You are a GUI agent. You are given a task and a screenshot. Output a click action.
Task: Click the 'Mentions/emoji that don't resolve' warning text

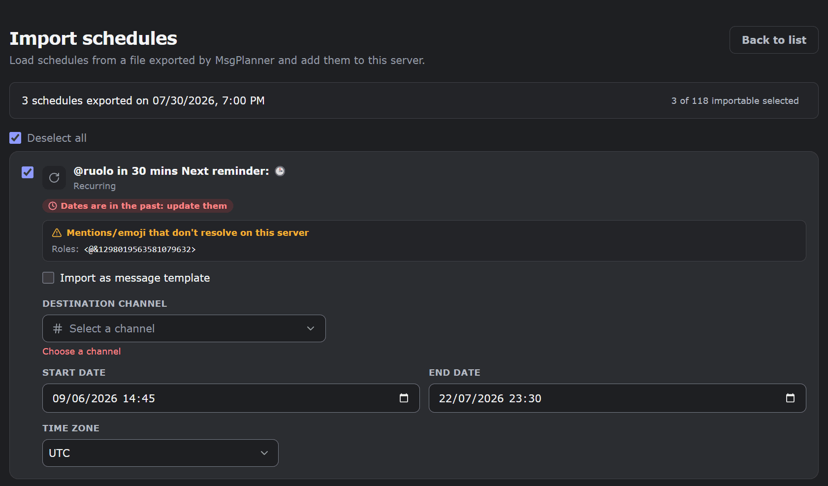click(x=188, y=233)
